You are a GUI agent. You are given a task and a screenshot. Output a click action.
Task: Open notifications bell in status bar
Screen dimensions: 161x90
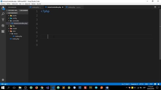(x=158, y=84)
